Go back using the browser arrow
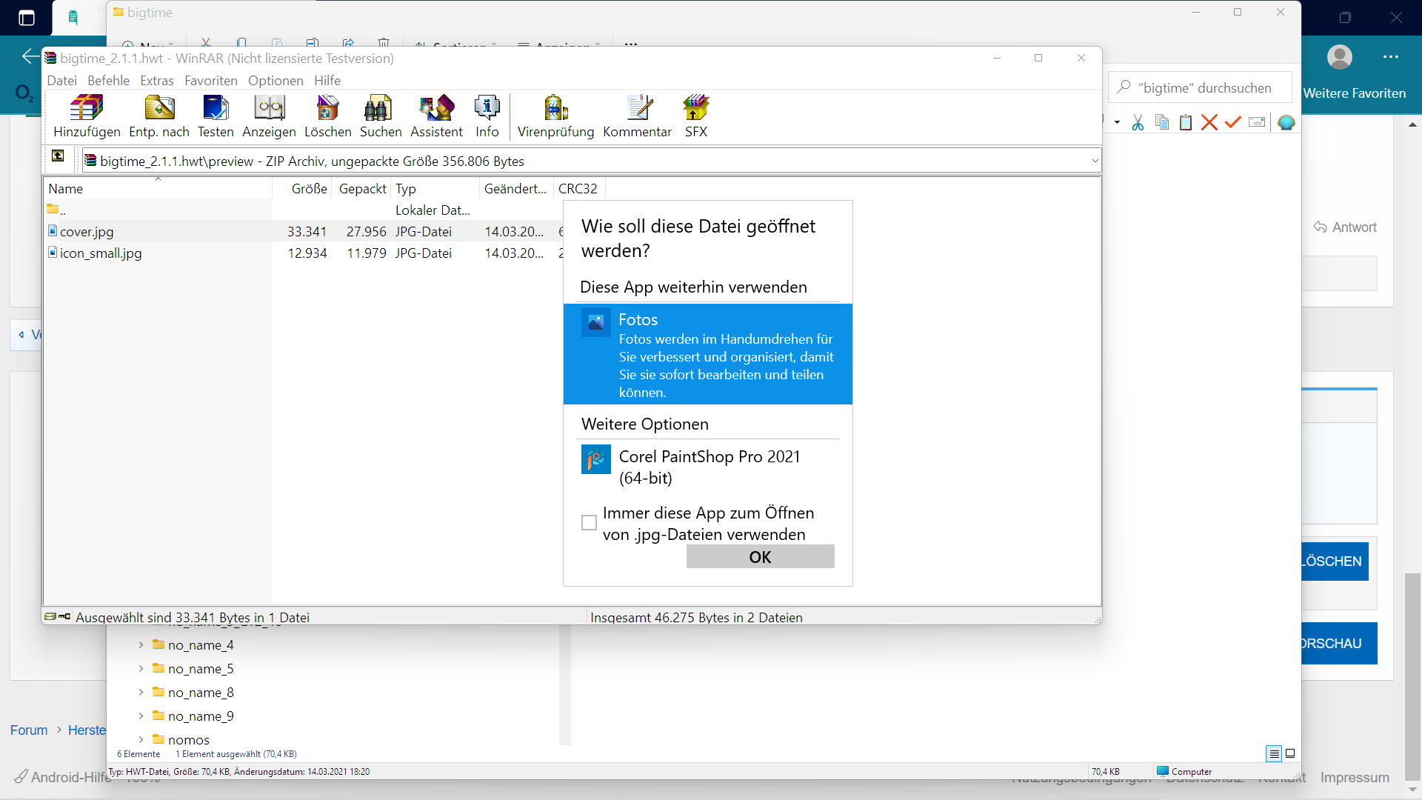Screen dimensions: 1422x800 point(30,56)
